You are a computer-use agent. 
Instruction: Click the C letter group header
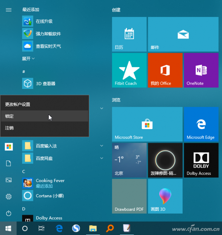coord(24,171)
